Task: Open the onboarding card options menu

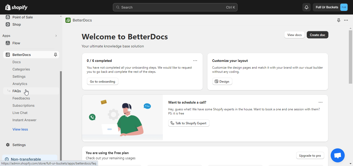Action: [x=195, y=60]
